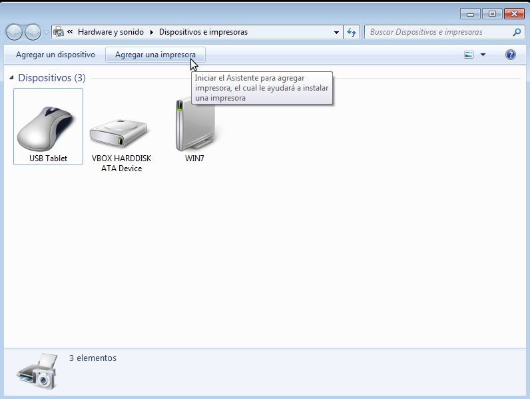Click the magnifier search icon
Screen dimensions: 530x399
517,32
